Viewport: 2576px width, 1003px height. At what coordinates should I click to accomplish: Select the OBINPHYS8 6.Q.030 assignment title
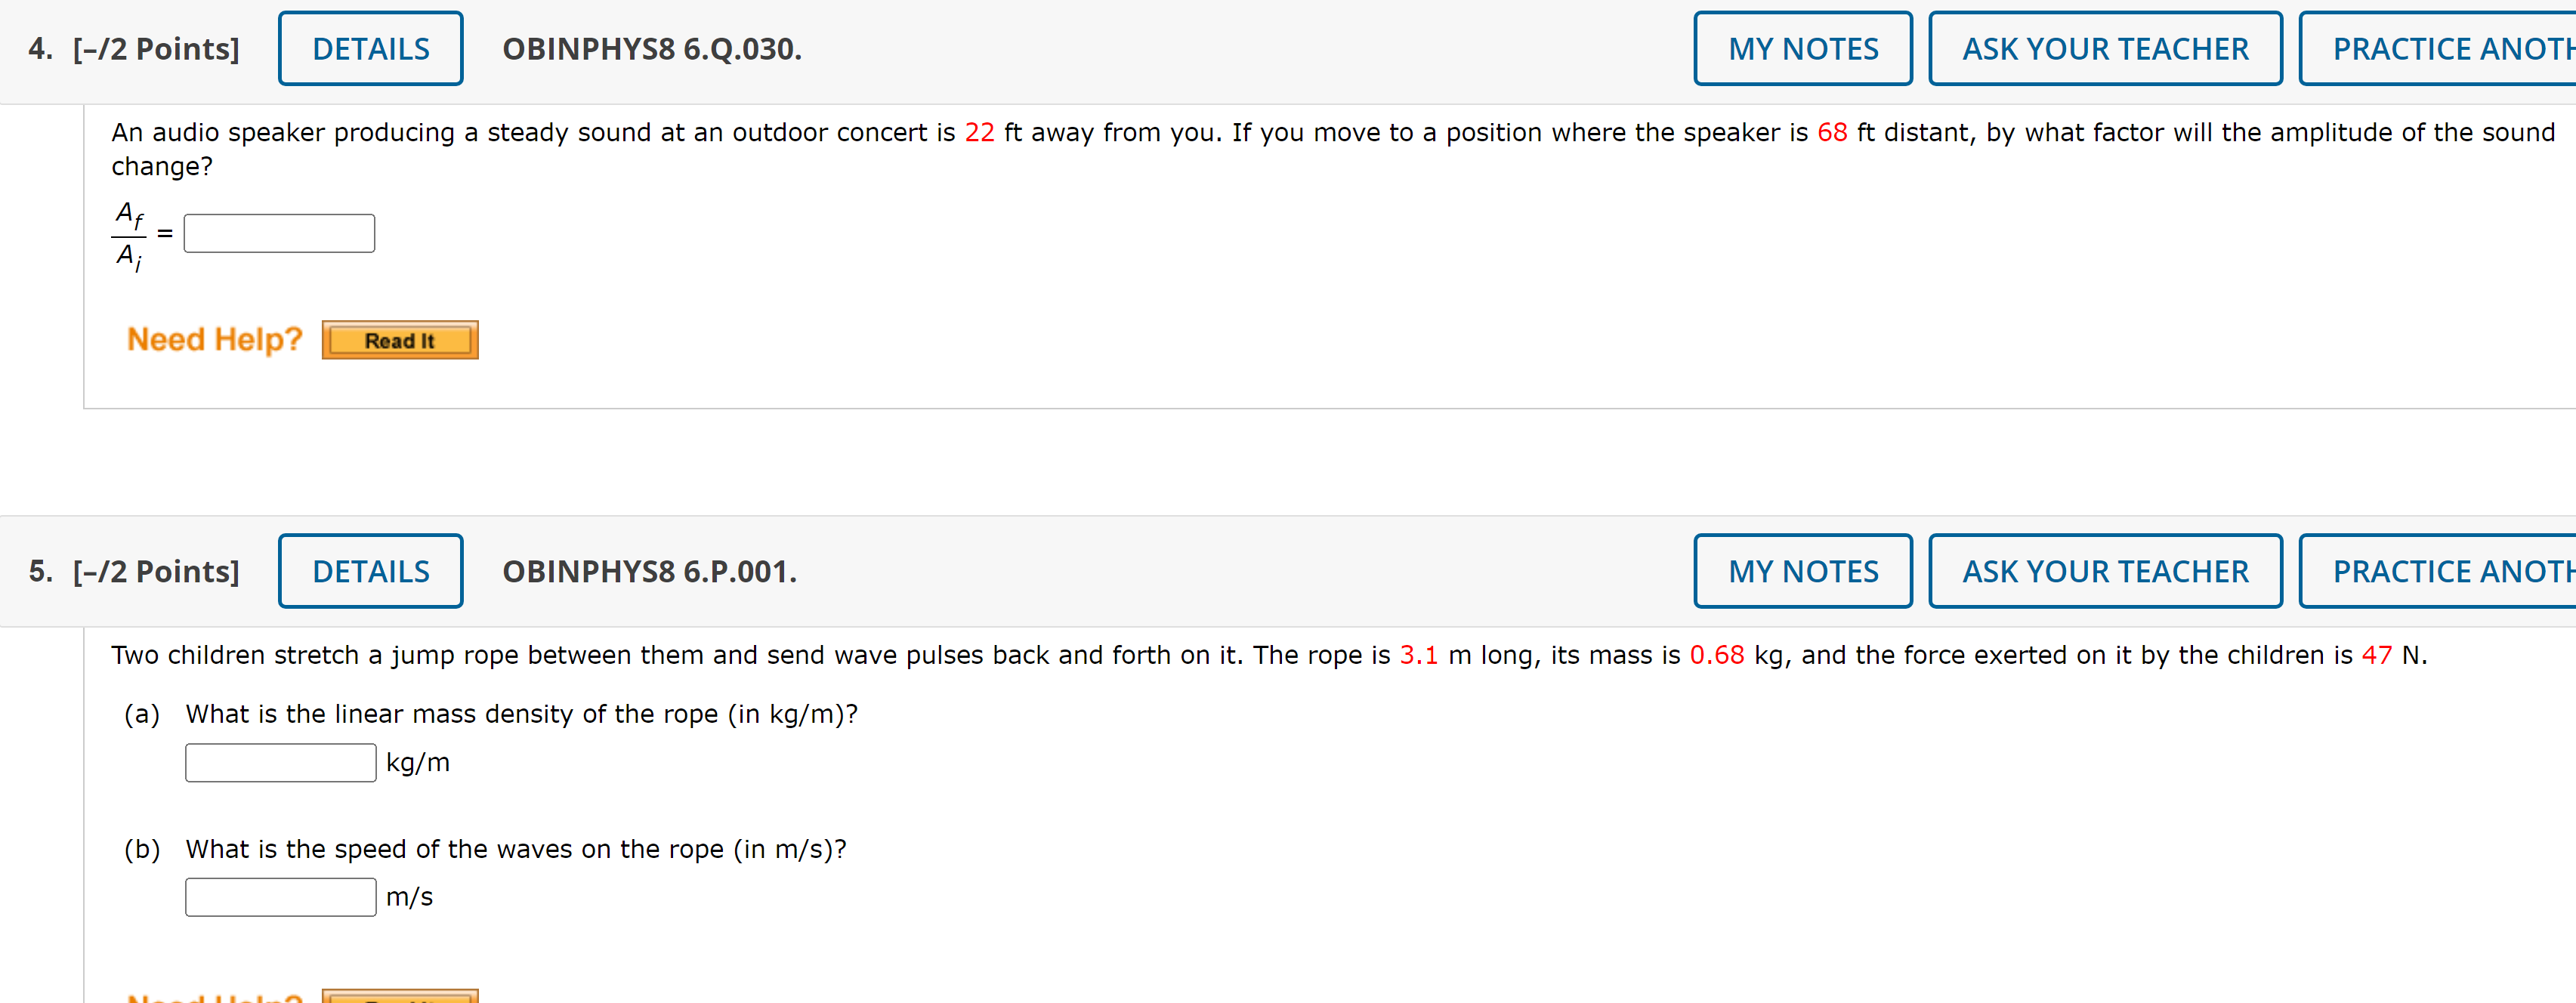649,47
